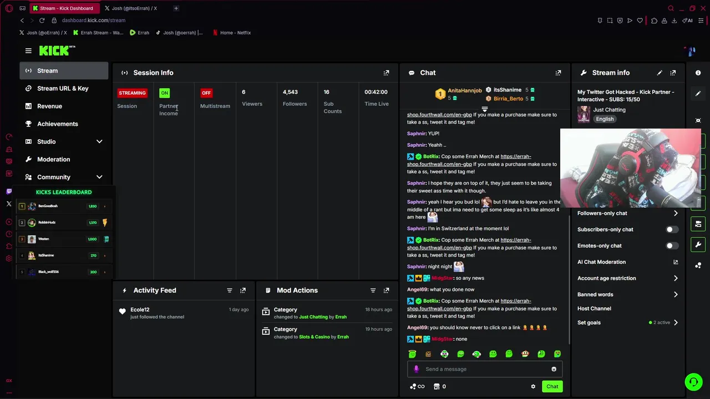Screen dimensions: 710x399
Task: Click the wrench icon in right sidebar
Action: click(x=698, y=244)
